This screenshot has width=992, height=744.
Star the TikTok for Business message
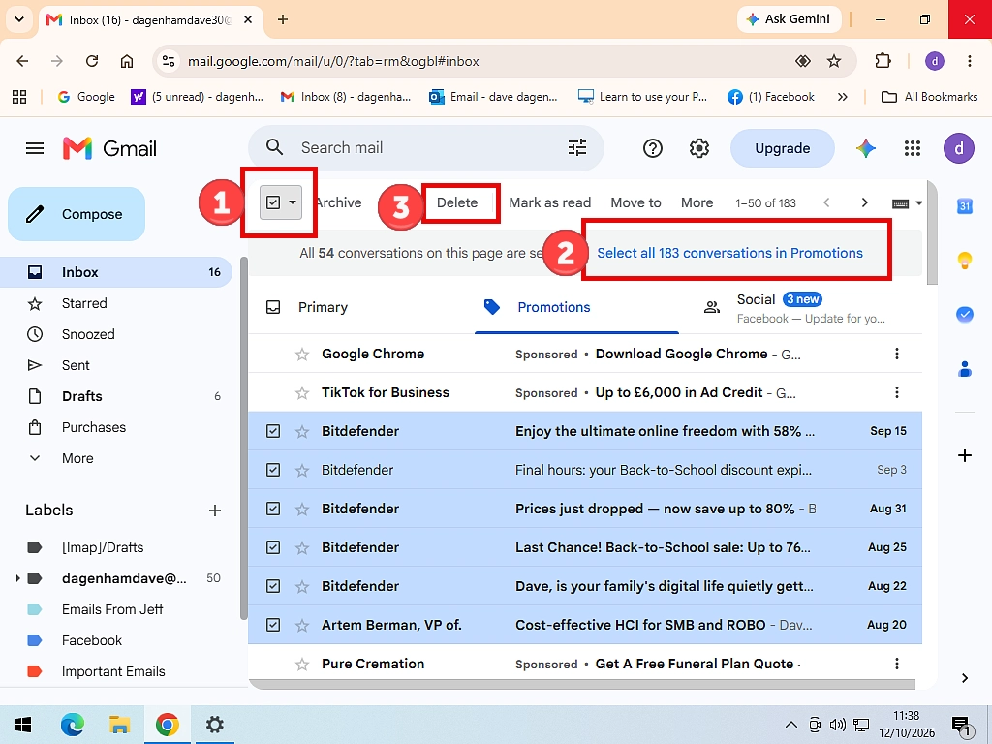tap(302, 393)
